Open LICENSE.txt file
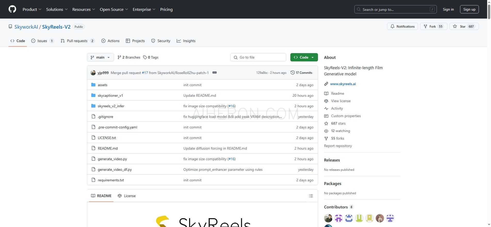This screenshot has width=491, height=227. [107, 138]
